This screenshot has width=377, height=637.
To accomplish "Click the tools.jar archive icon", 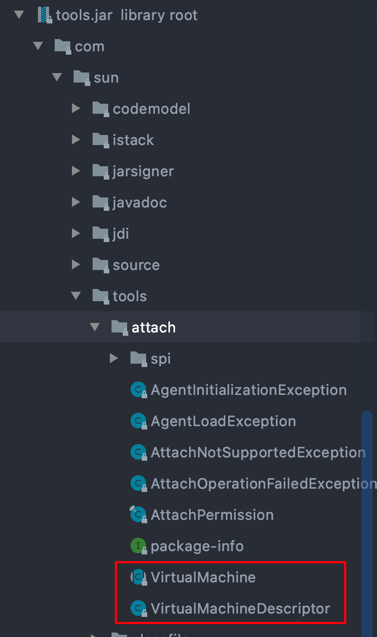I will point(45,15).
